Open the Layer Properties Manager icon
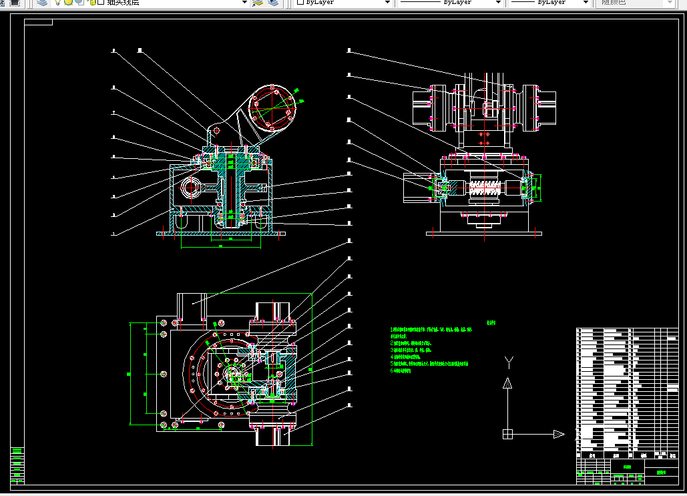The height and width of the screenshot is (496, 687). pyautogui.click(x=42, y=3)
